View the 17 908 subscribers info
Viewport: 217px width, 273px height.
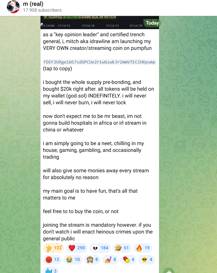(42, 10)
